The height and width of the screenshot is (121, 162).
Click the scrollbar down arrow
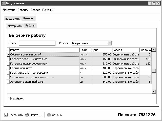pyautogui.click(x=154, y=91)
